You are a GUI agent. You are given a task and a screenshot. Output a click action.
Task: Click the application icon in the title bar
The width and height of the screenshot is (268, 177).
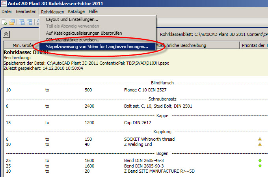point(4,3)
